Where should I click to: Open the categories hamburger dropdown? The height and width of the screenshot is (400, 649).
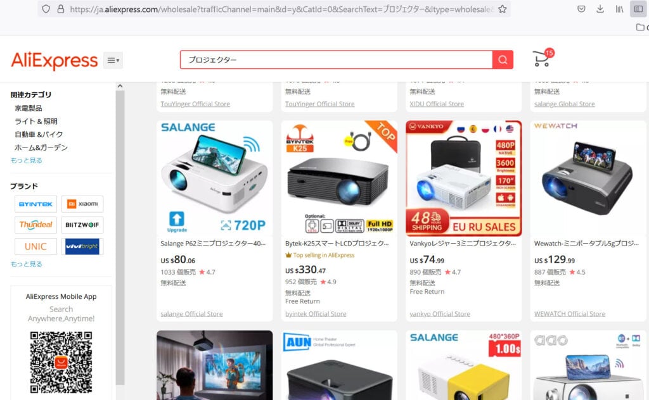click(x=113, y=60)
